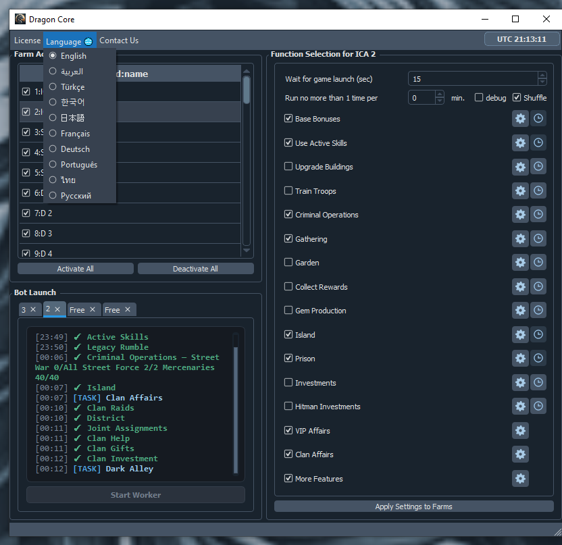Open settings gear for More Features
Viewport: 562px width, 545px height.
tap(520, 478)
